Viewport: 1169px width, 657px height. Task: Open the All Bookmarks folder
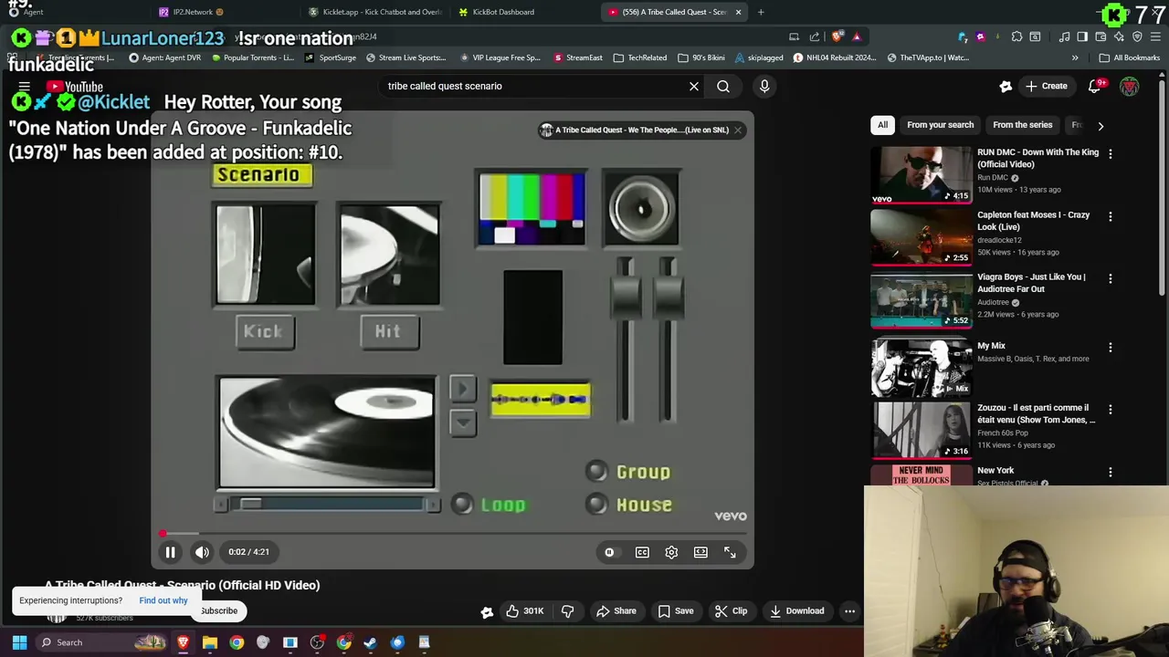[x=1130, y=57]
